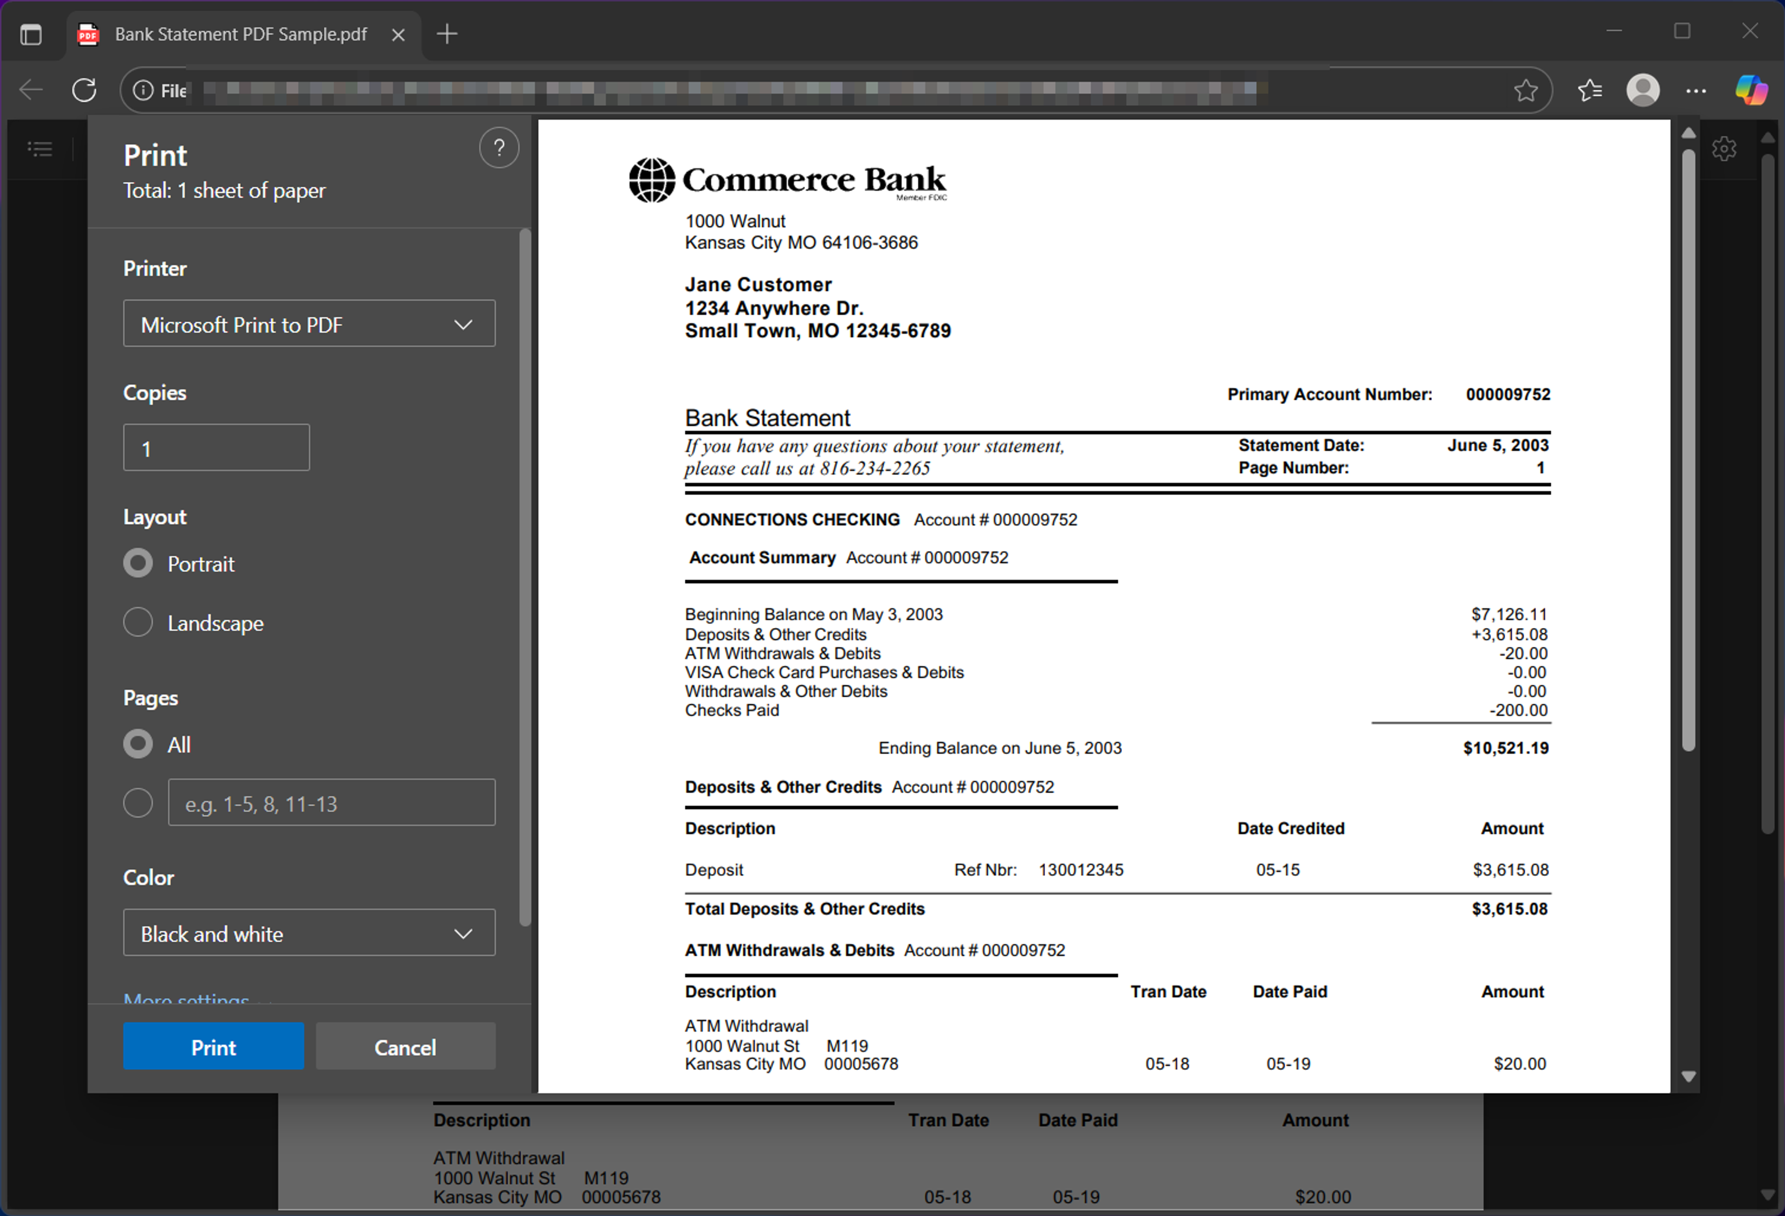This screenshot has width=1785, height=1216.
Task: Click the Checks Paid -200.00 value
Action: (x=1518, y=711)
